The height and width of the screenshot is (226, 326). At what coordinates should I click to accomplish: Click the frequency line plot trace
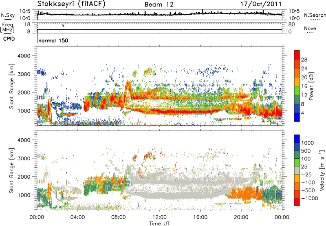pyautogui.click(x=159, y=29)
